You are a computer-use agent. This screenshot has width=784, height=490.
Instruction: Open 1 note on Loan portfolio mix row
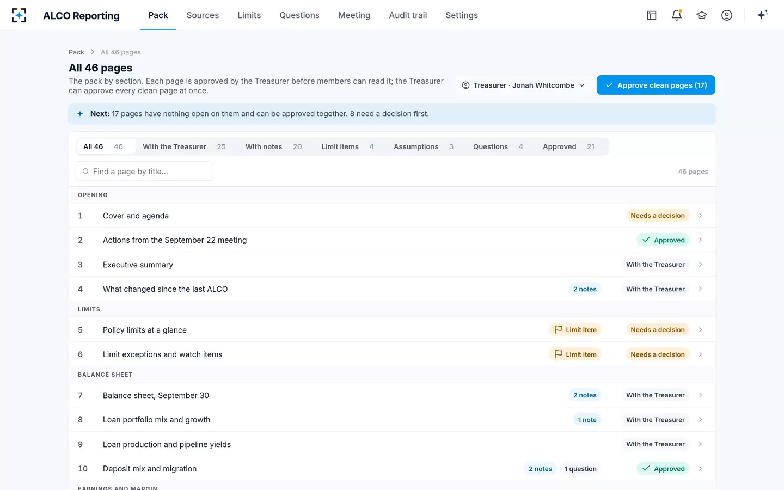click(587, 420)
